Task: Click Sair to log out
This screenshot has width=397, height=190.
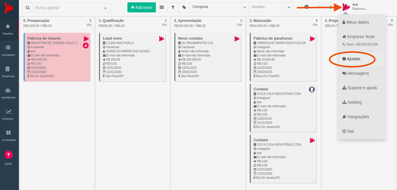Action: (x=348, y=131)
